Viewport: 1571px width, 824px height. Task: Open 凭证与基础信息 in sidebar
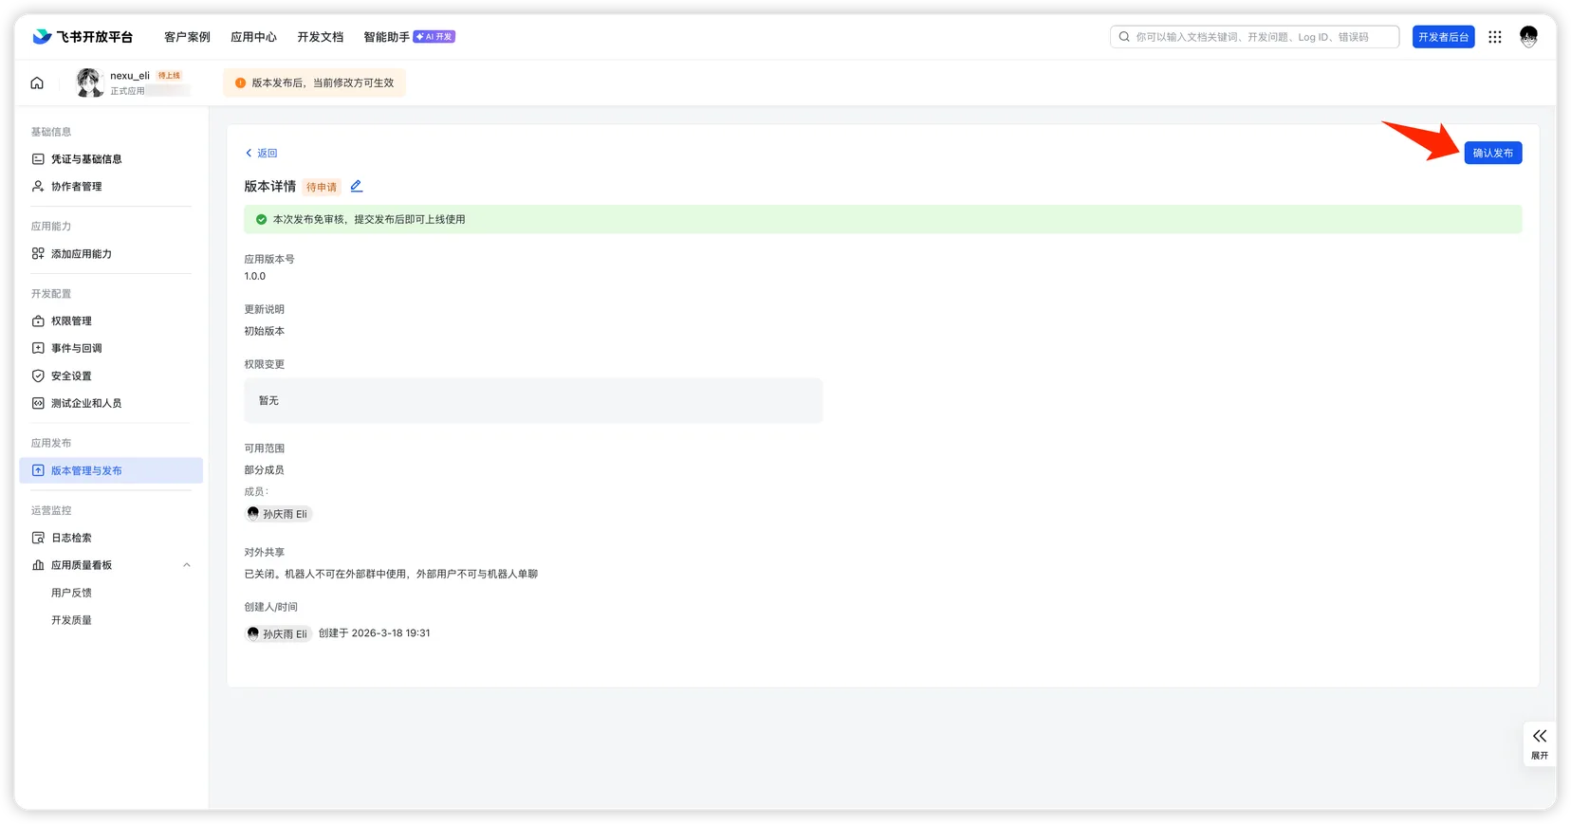click(x=86, y=159)
